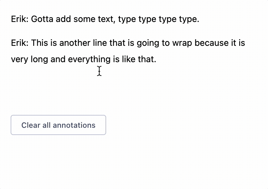Screen dimensions: 268x189
Task: Click the word 'very' starting the wrapped line
Action: 20,59
